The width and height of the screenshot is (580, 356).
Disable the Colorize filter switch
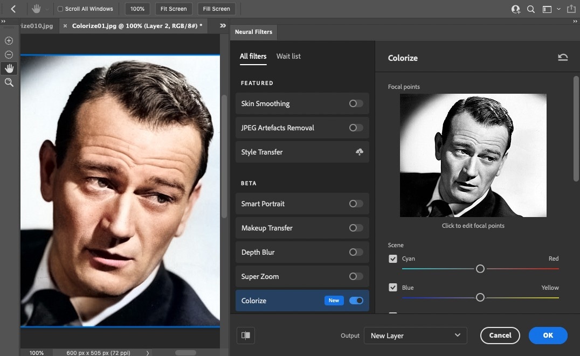356,301
